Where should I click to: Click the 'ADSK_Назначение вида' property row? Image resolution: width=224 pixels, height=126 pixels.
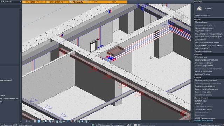(209, 118)
